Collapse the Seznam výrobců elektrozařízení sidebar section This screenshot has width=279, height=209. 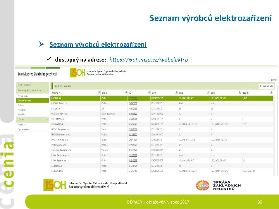48,91
